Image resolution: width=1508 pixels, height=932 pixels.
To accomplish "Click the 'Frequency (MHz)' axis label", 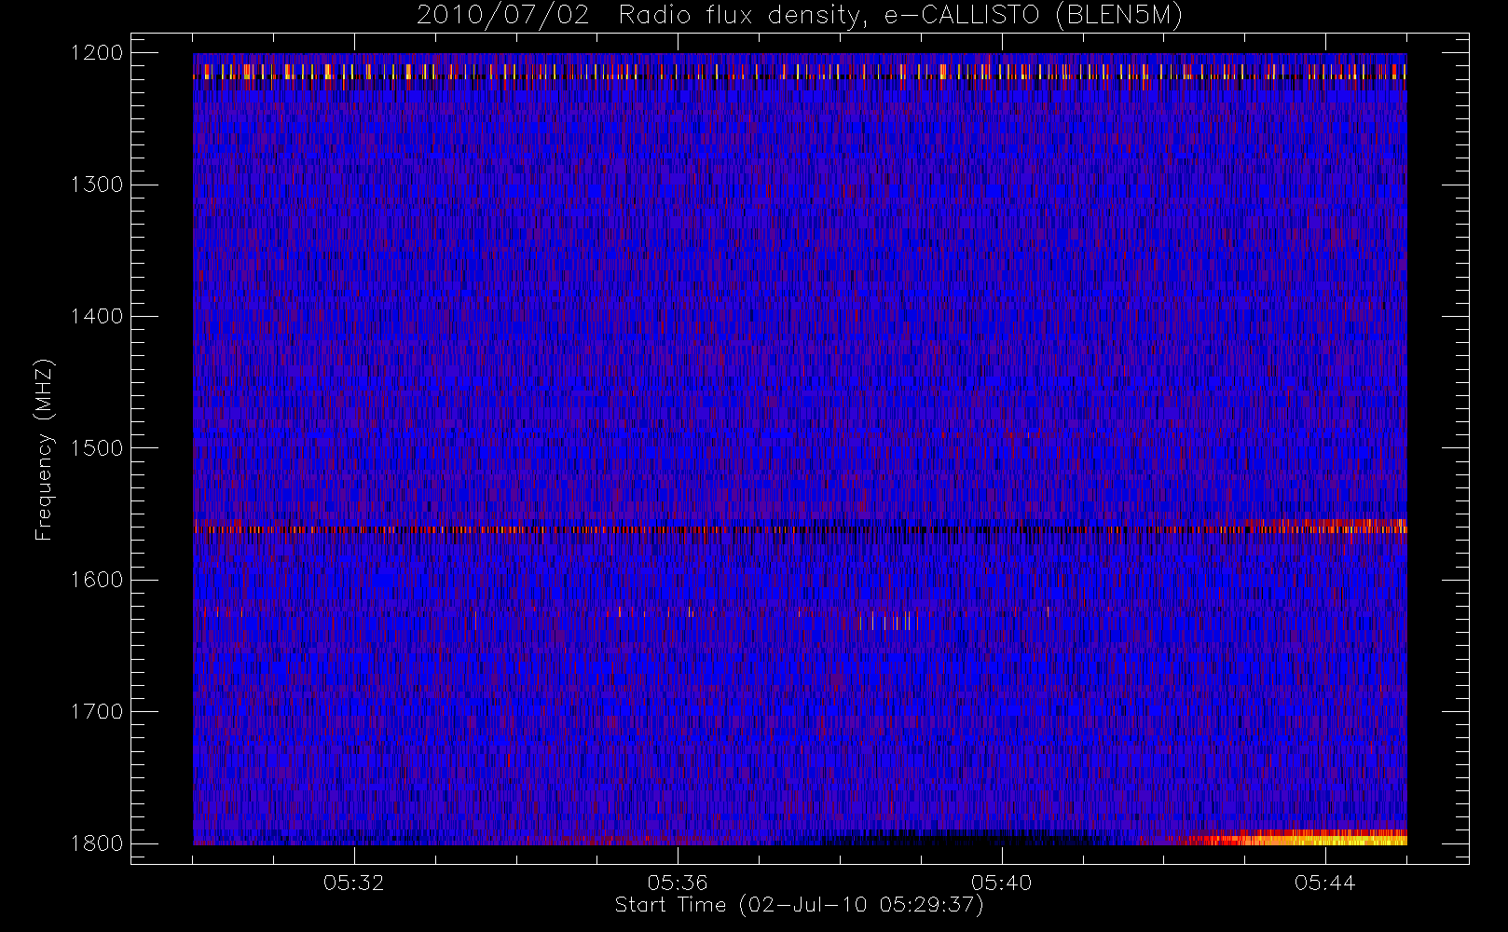I will [44, 449].
